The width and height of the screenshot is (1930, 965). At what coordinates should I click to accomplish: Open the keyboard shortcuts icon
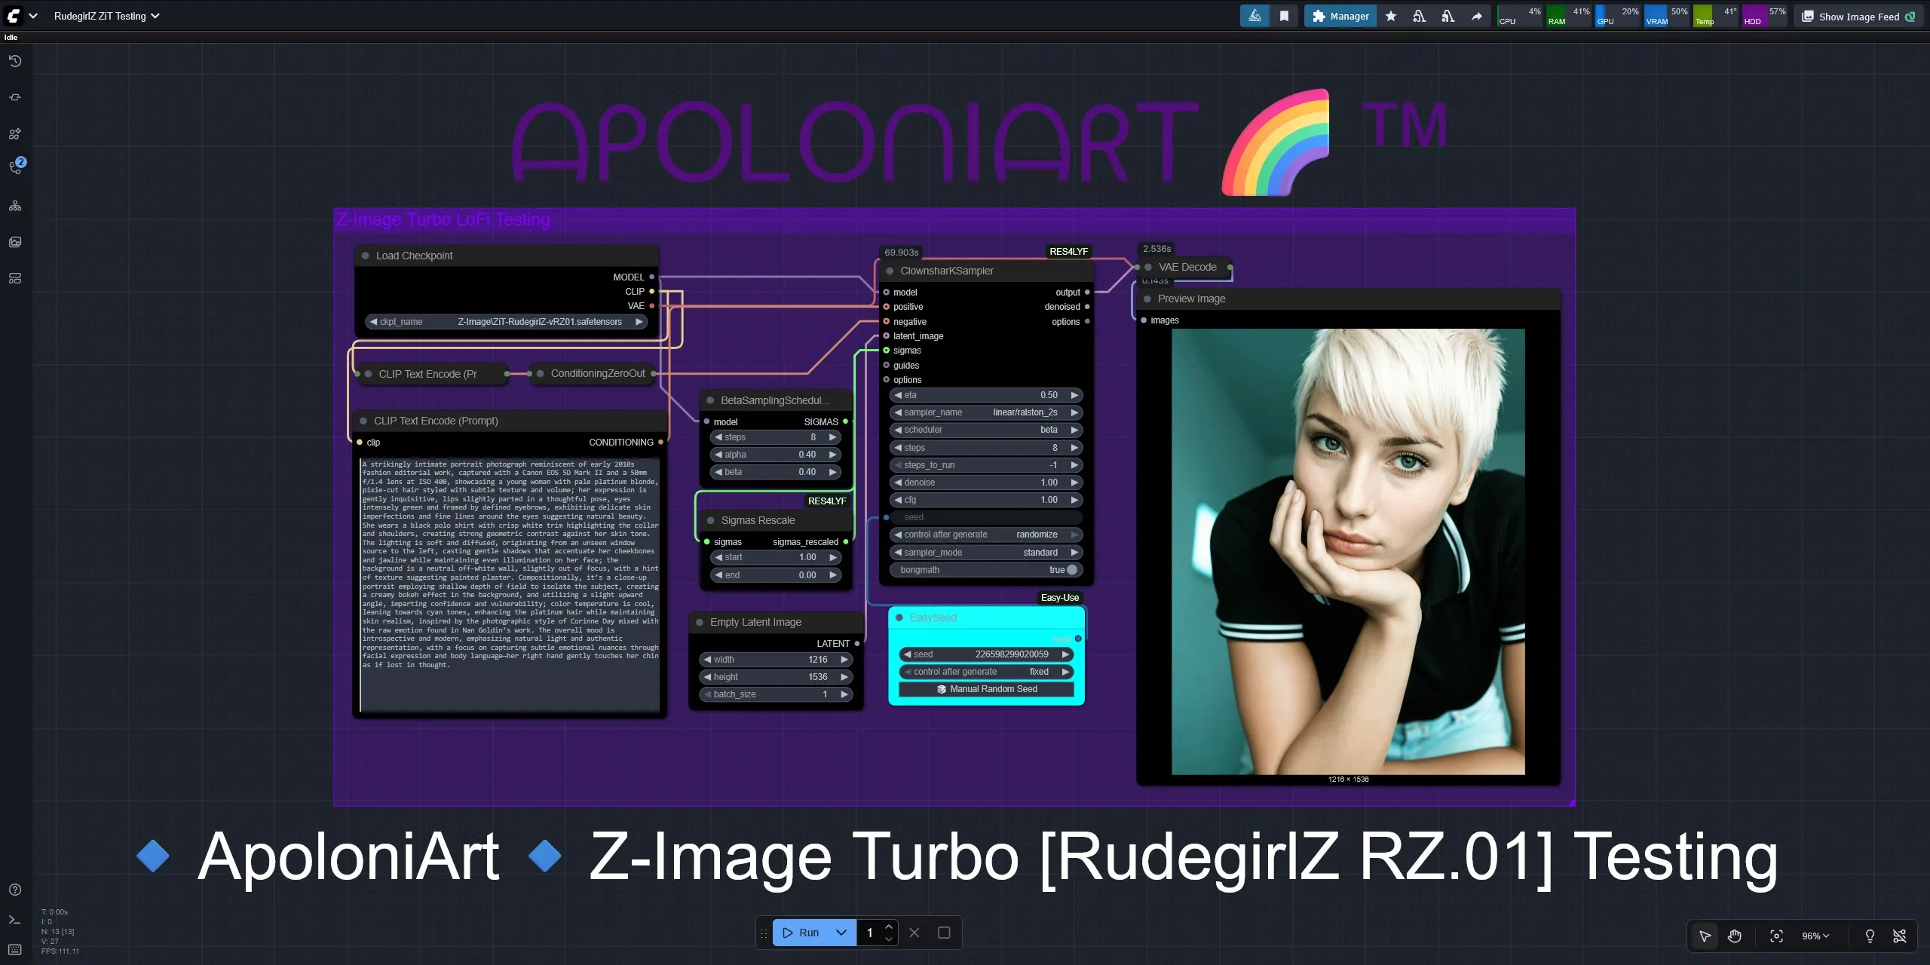point(15,949)
